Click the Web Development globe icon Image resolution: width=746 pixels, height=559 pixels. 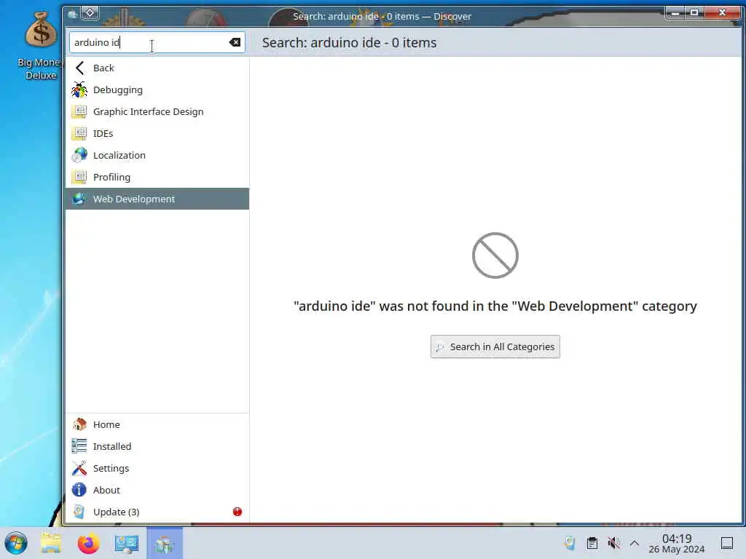point(79,199)
